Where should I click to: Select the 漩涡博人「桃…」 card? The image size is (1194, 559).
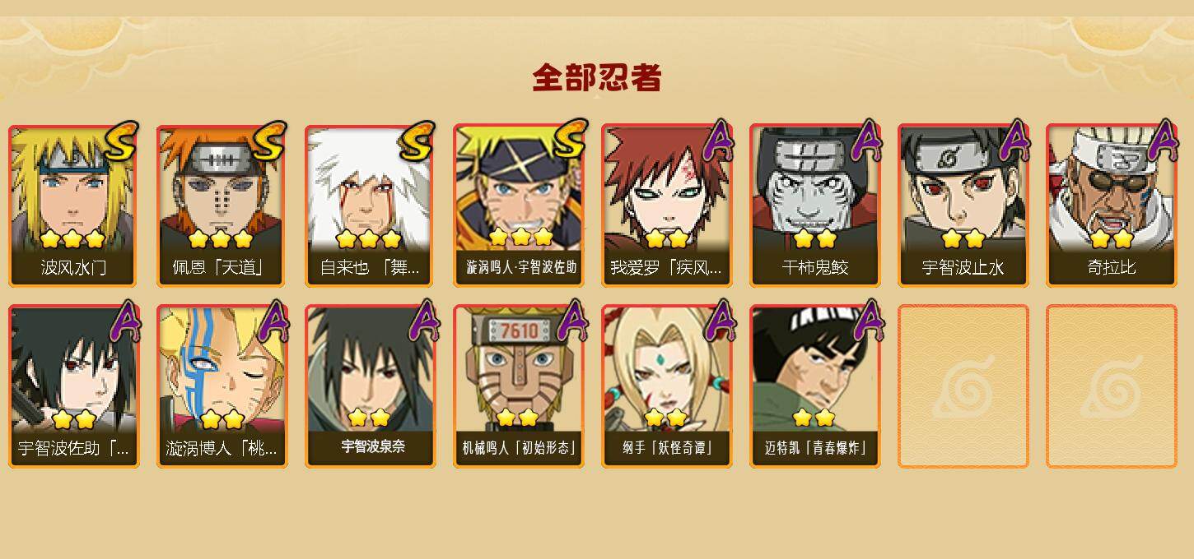point(222,386)
